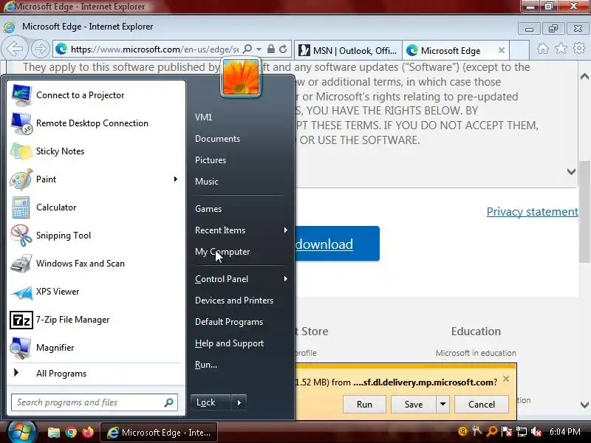Screen dimensions: 591x443
Task: Refresh the current page
Action: pos(283,49)
